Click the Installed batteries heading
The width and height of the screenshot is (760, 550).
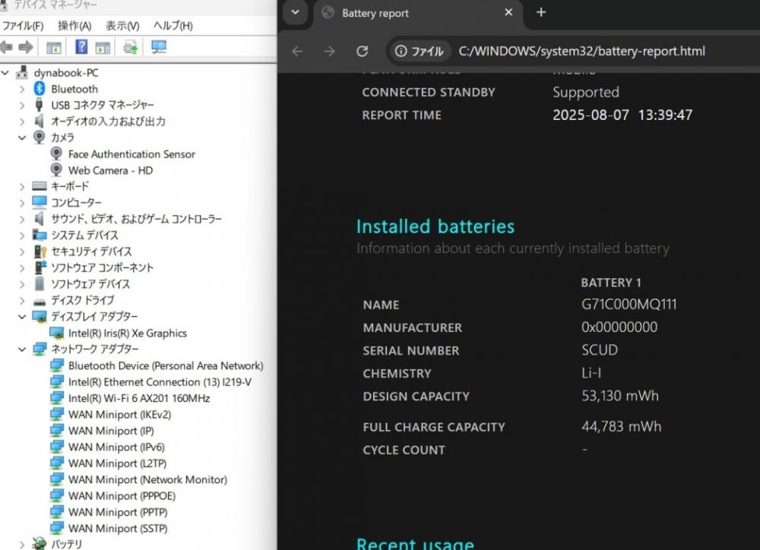435,226
